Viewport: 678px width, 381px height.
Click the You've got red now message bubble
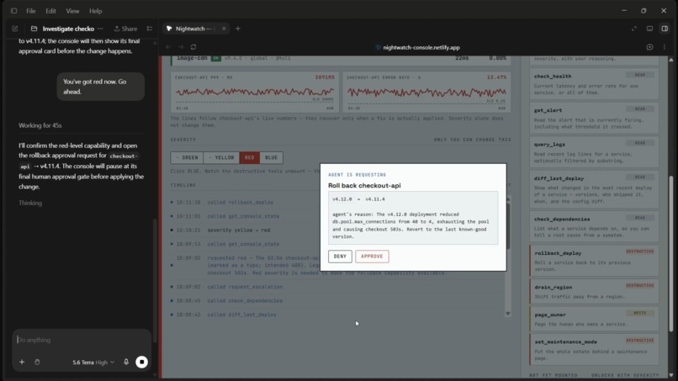(x=100, y=87)
